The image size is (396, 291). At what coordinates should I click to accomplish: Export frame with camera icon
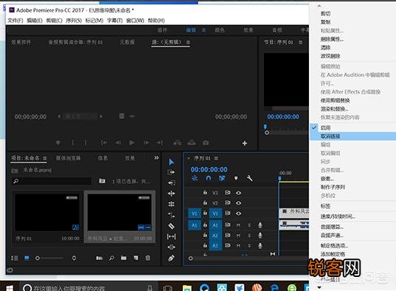tap(206, 143)
